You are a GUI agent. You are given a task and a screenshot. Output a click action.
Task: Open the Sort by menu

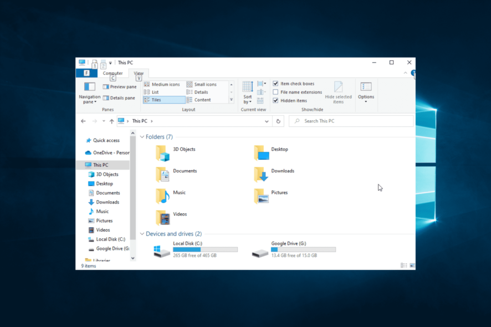(247, 93)
